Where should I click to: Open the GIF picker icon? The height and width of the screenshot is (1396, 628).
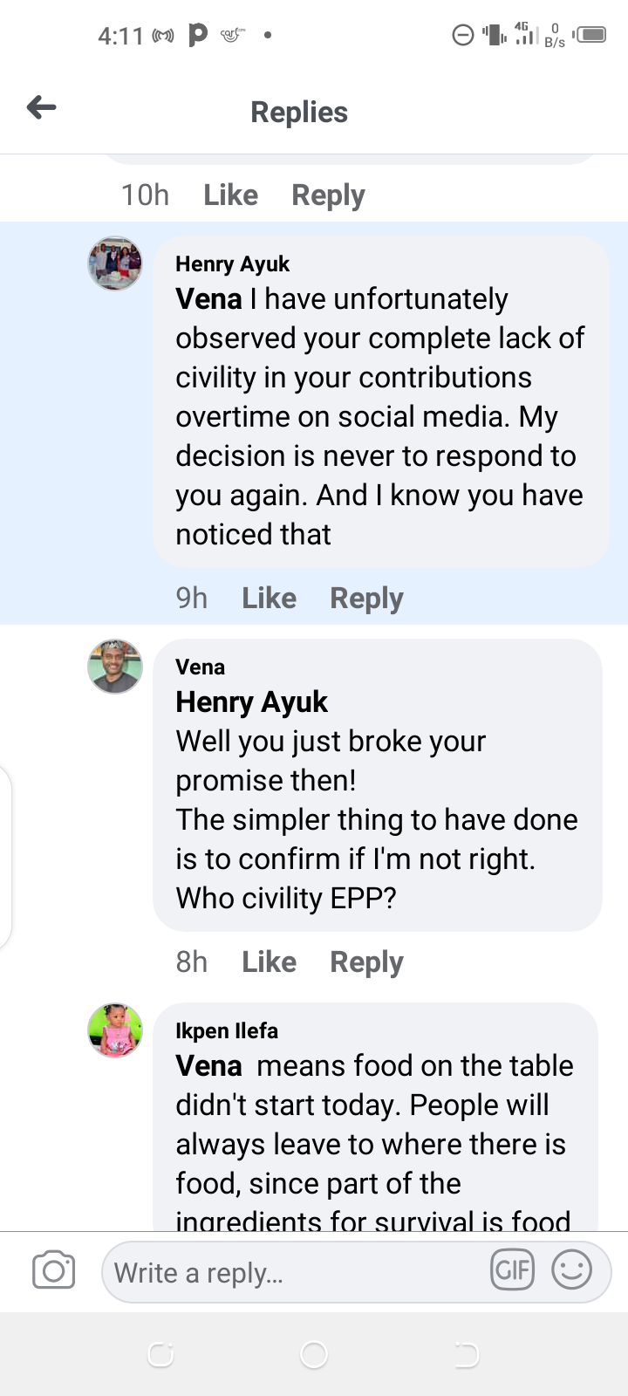pyautogui.click(x=512, y=1270)
